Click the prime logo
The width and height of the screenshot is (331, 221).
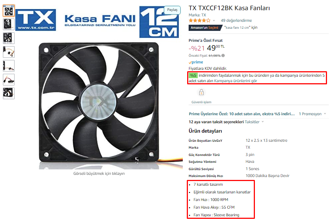196,62
